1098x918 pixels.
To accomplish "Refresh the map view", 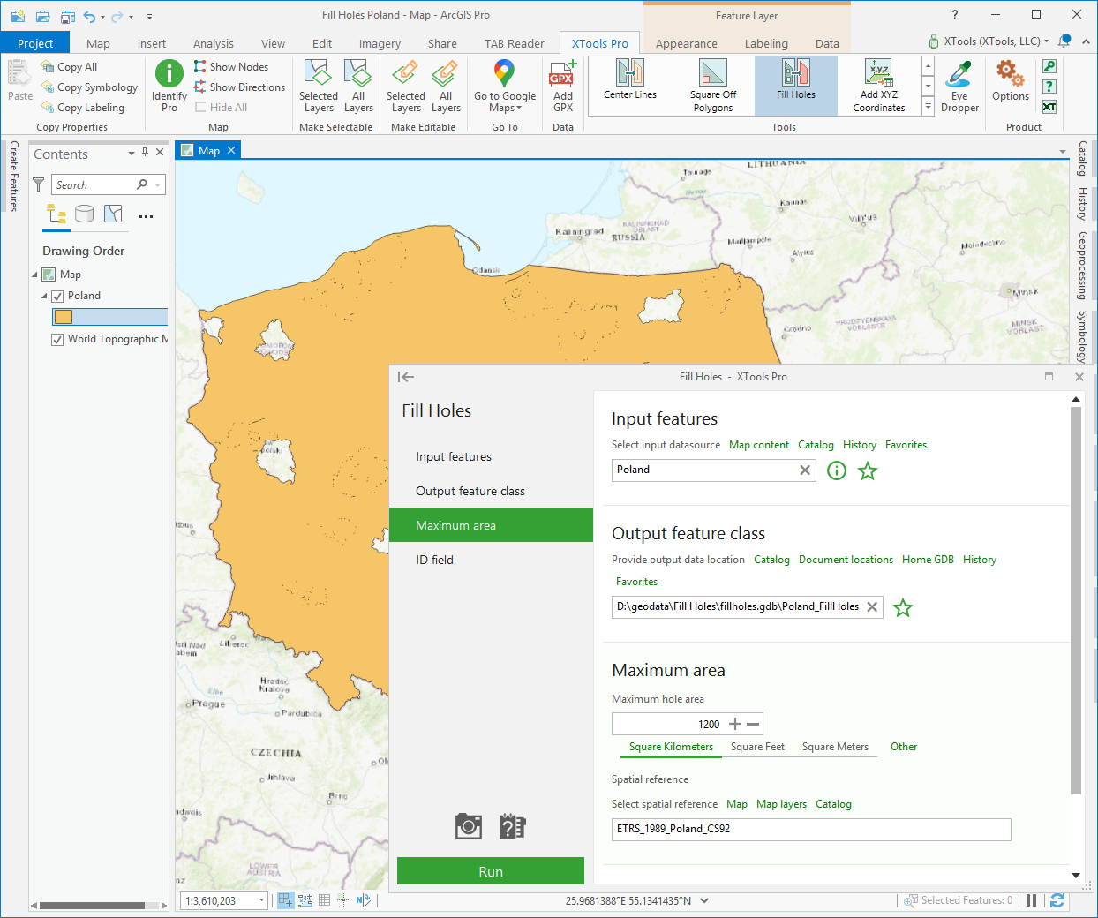I will coord(1057,900).
